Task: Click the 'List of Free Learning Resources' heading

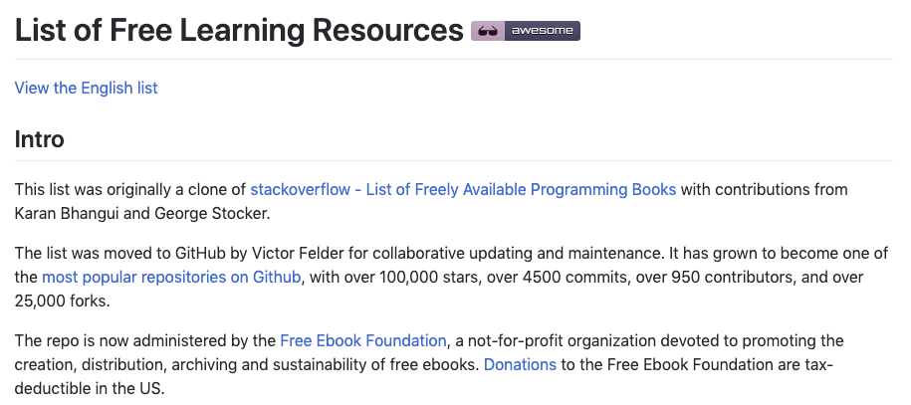Action: point(238,30)
